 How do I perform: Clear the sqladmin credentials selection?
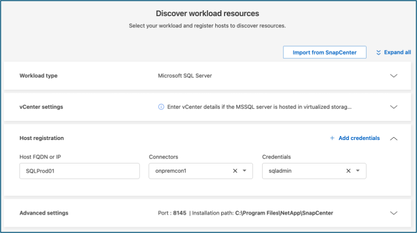tap(348, 171)
